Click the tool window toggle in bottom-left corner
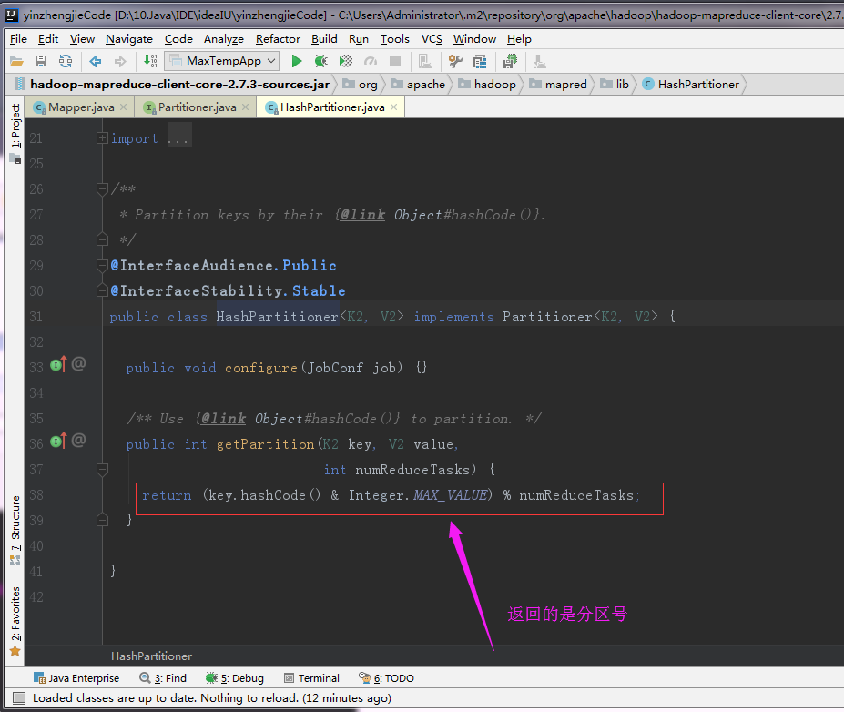The image size is (844, 712). (19, 698)
